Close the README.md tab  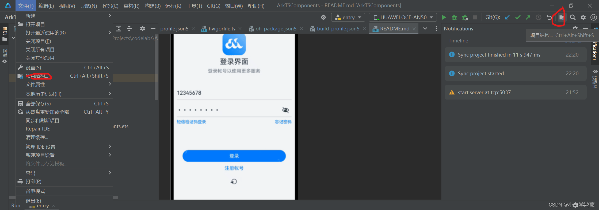(x=414, y=29)
